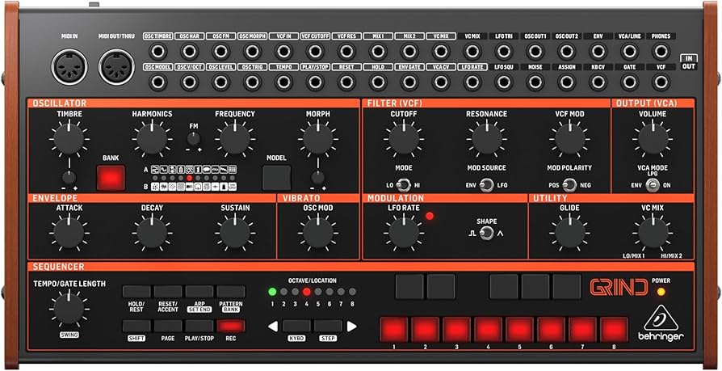Click the MORPH knob
This screenshot has width=722, height=371.
coord(317,138)
